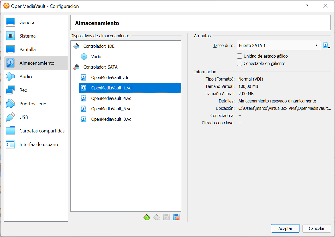
Task: Click the Controlador: IDE controller icon
Action: tap(76, 46)
